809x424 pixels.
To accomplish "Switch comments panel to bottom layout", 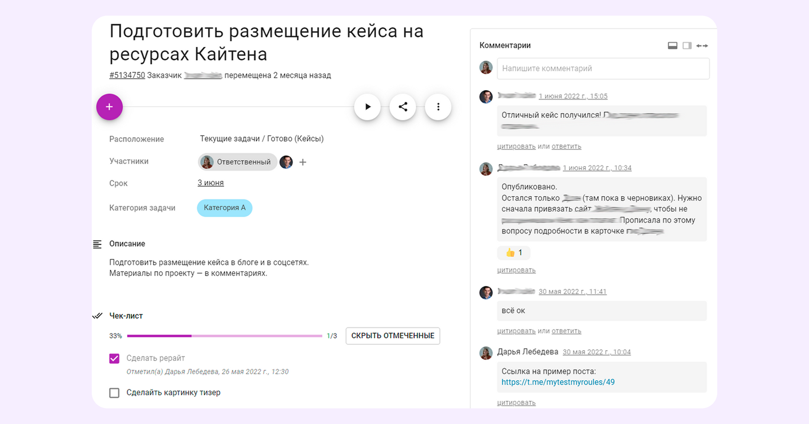I will click(672, 46).
